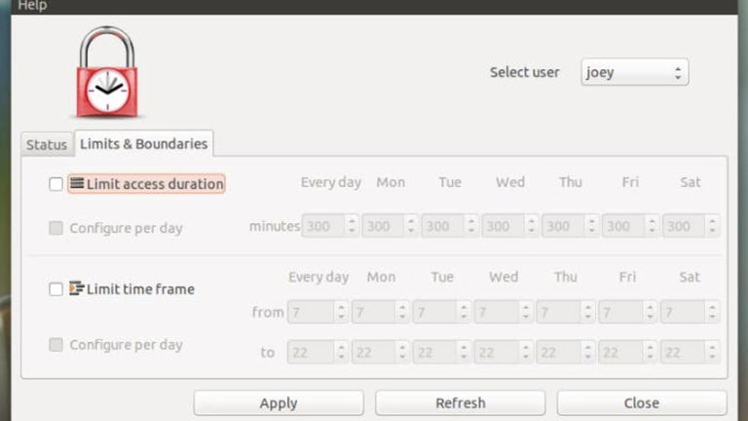Open the Select user dropdown showing joey

(634, 72)
